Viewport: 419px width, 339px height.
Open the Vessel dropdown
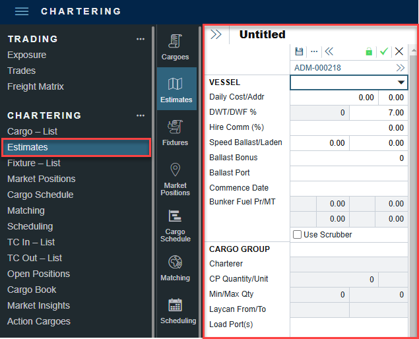pyautogui.click(x=401, y=82)
